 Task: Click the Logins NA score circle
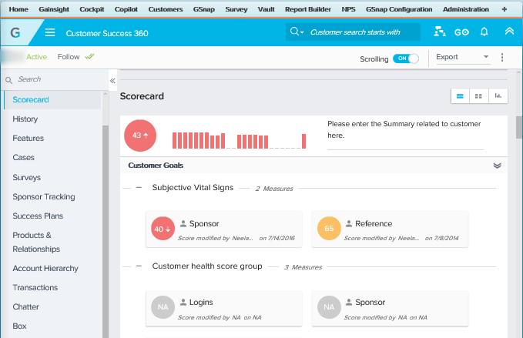(x=163, y=307)
